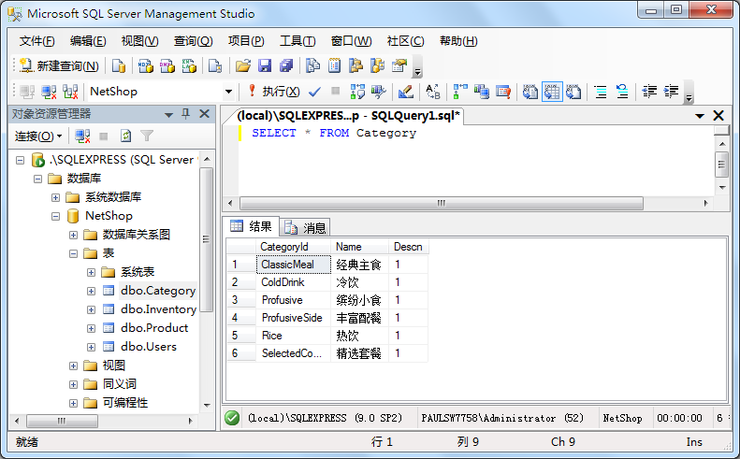The image size is (740, 459).
Task: Open the NetShop database dropdown
Action: (228, 92)
